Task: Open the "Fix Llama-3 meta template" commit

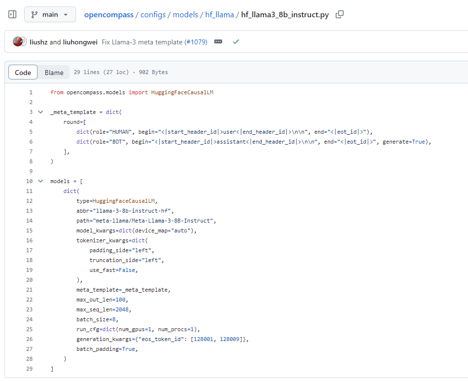Action: click(142, 42)
